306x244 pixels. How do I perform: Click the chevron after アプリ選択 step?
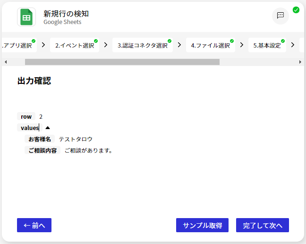point(43,45)
